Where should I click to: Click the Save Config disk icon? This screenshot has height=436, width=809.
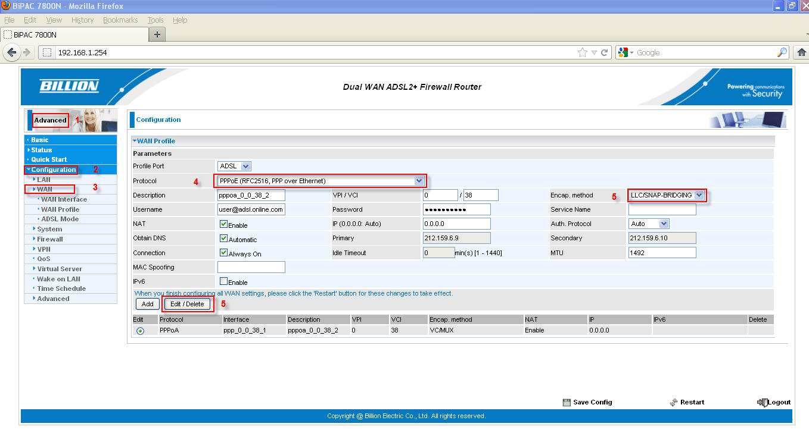(x=567, y=402)
